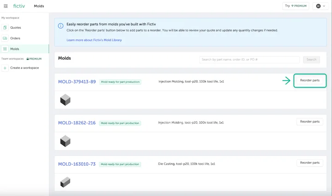Click the Fictiv logo

[20, 6]
